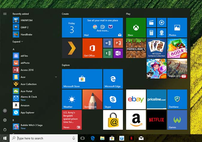202x142 pixels.
Task: Open the Skype tile
Action: tap(113, 99)
